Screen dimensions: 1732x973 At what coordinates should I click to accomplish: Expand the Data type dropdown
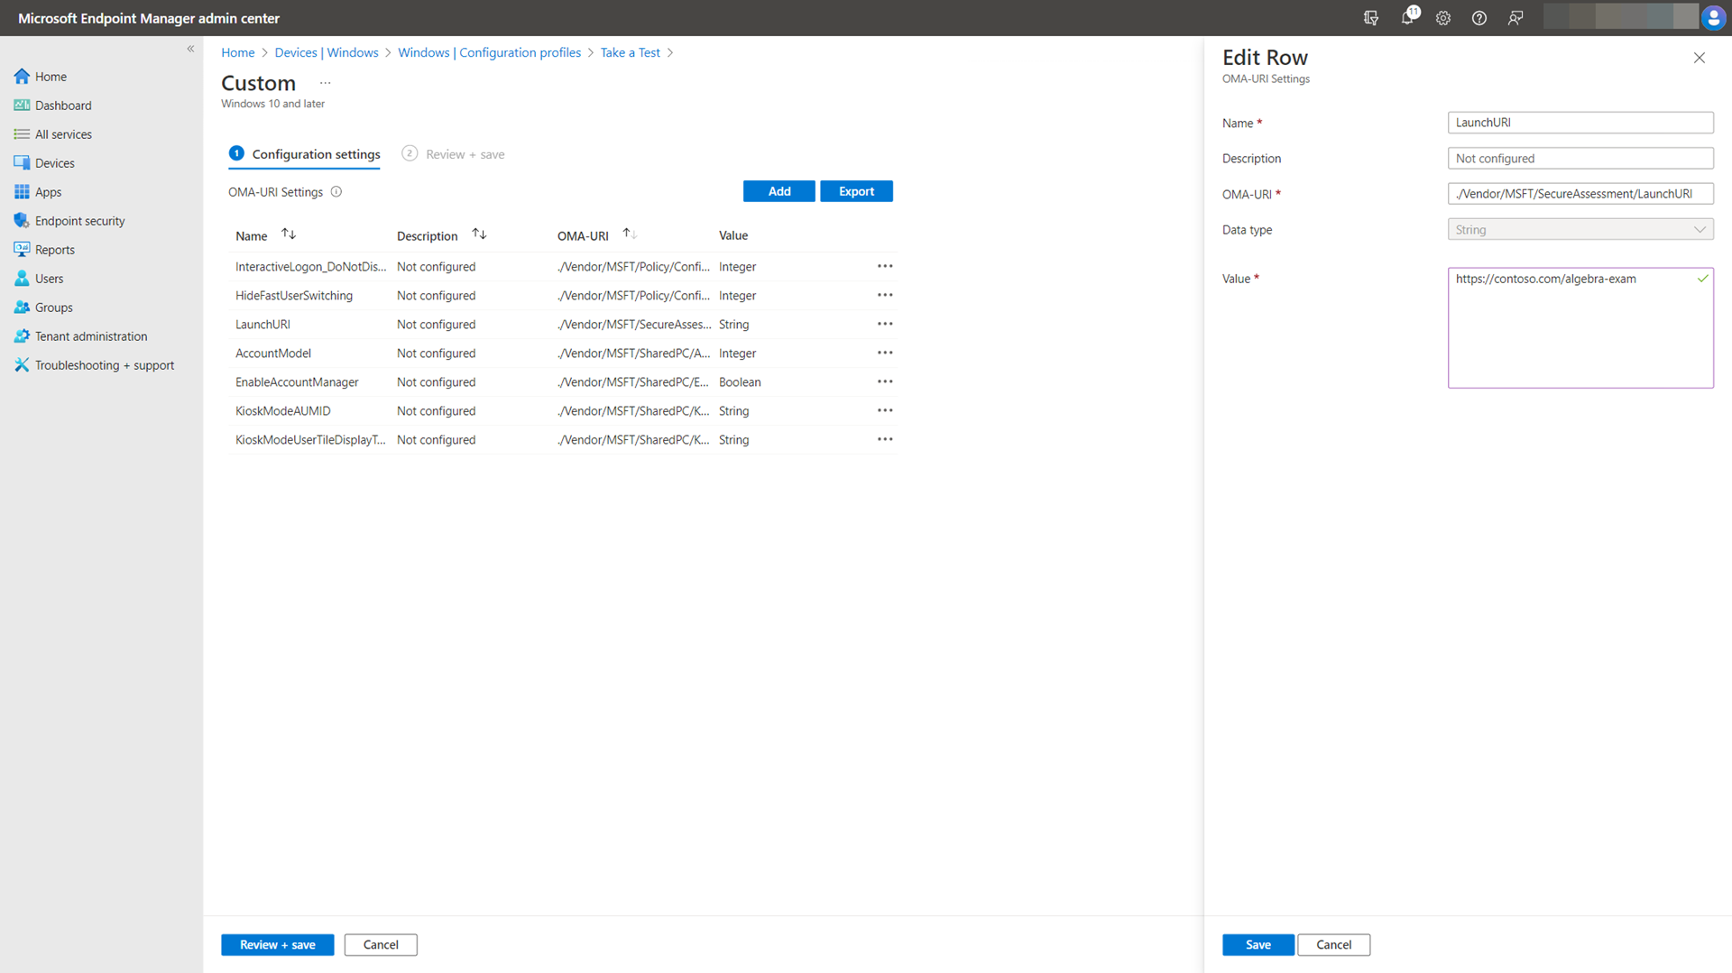[1580, 230]
